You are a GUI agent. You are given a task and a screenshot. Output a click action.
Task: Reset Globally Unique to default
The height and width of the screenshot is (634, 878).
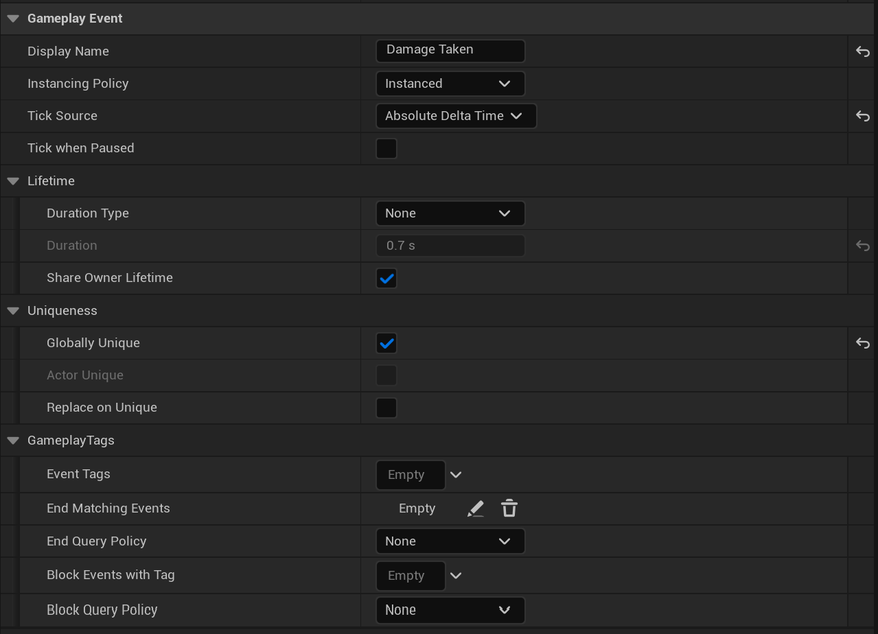click(863, 343)
